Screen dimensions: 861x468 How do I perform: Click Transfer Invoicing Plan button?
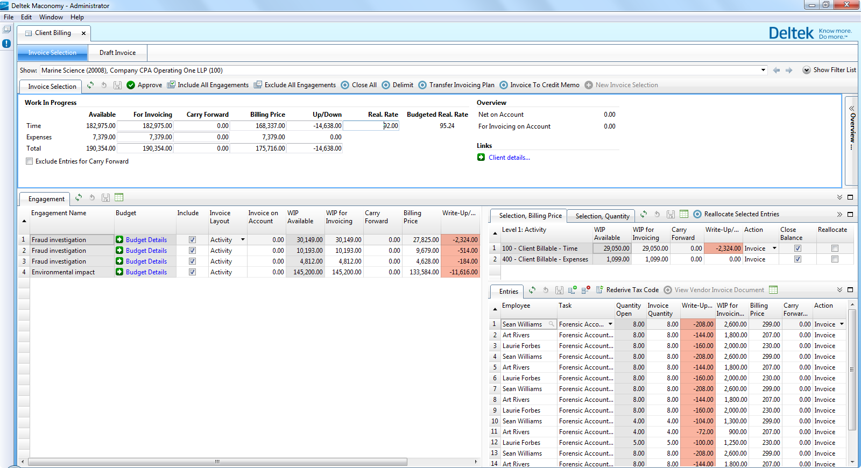coord(461,85)
